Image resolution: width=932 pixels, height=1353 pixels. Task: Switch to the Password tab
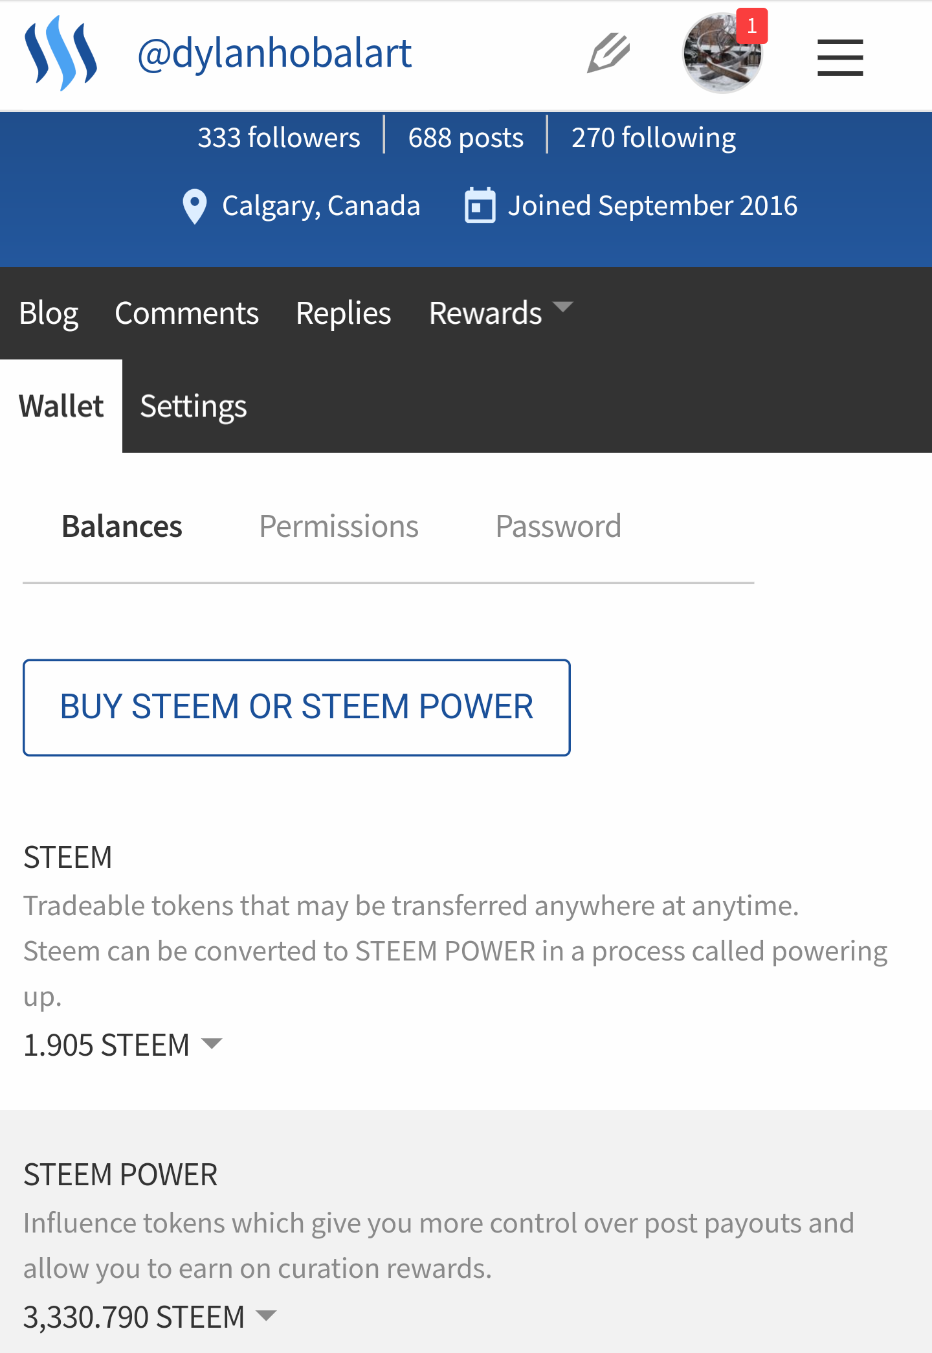558,526
